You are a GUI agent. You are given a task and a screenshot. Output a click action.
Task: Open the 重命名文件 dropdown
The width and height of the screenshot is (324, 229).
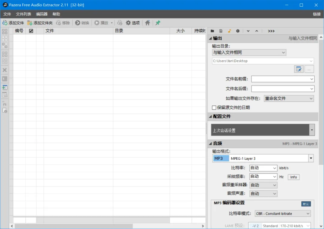[x=289, y=98]
